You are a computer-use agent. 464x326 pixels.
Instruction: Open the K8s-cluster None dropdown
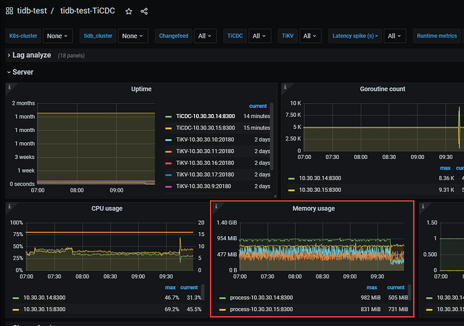(58, 36)
